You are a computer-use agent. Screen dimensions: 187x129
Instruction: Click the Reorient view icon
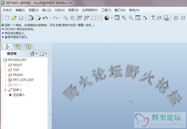pos(145,18)
